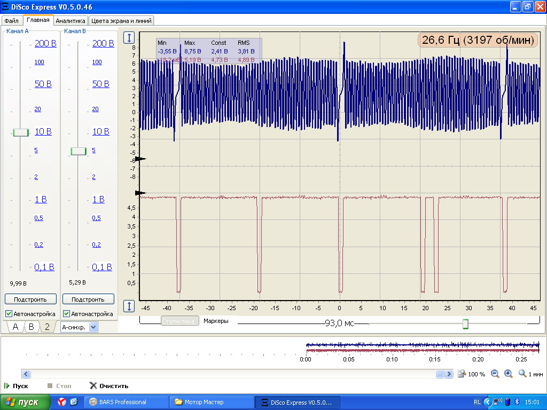Set timeline zoom to 100 %
The height and width of the screenshot is (410, 547).
pyautogui.click(x=472, y=374)
